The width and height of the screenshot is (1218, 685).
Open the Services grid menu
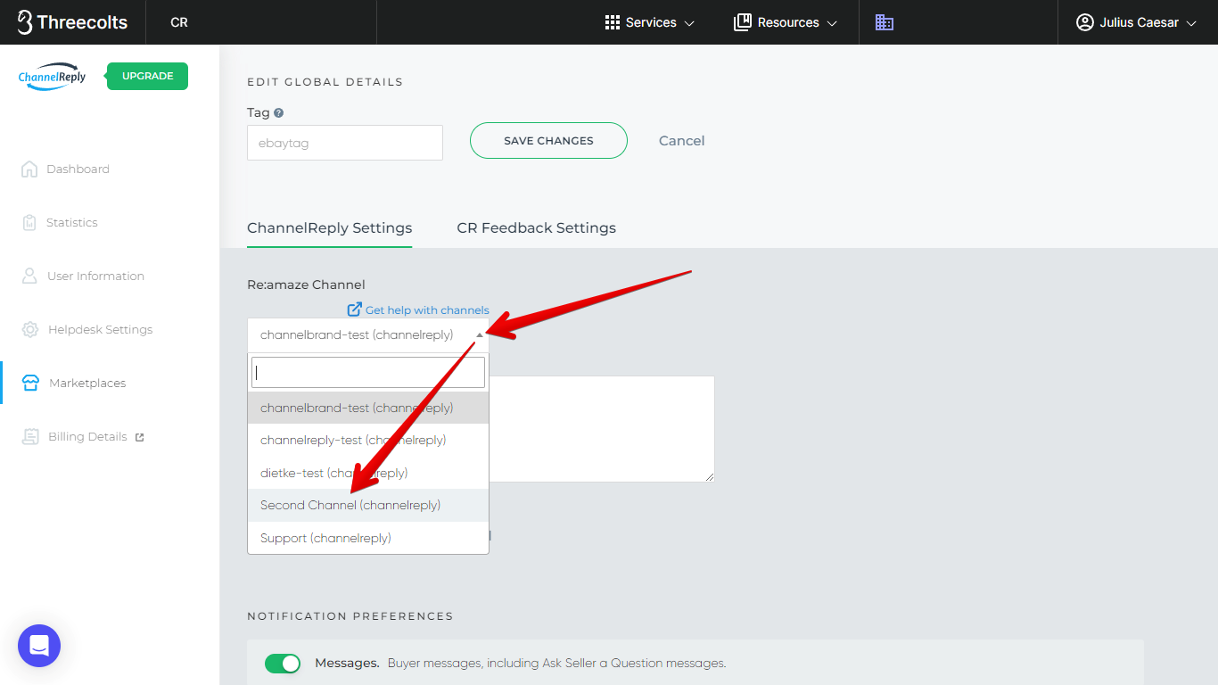[x=650, y=22]
